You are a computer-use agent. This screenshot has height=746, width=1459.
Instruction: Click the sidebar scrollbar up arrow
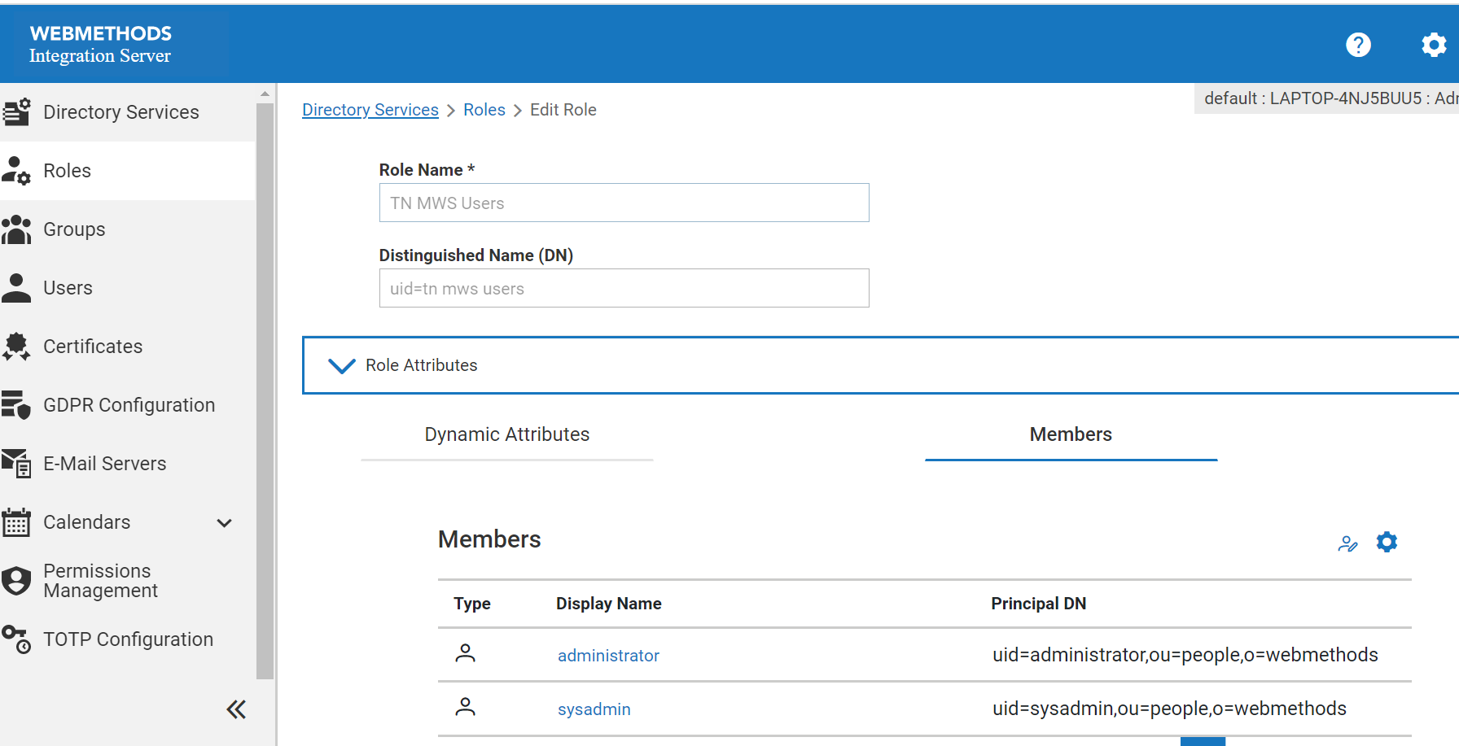tap(265, 94)
